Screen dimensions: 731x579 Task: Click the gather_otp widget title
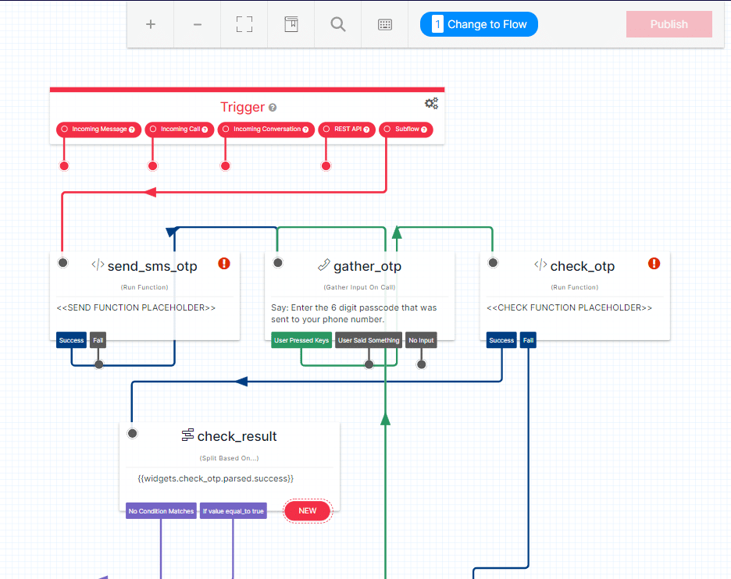coord(367,266)
